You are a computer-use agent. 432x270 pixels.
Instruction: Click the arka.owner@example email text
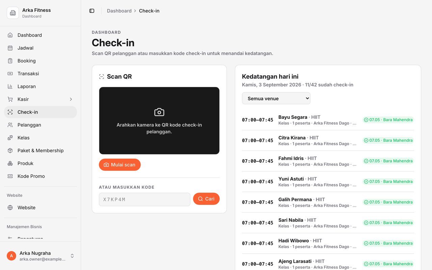click(x=43, y=259)
